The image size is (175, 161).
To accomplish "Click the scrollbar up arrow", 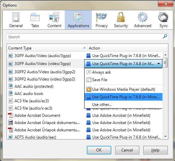I will click(x=165, y=55).
